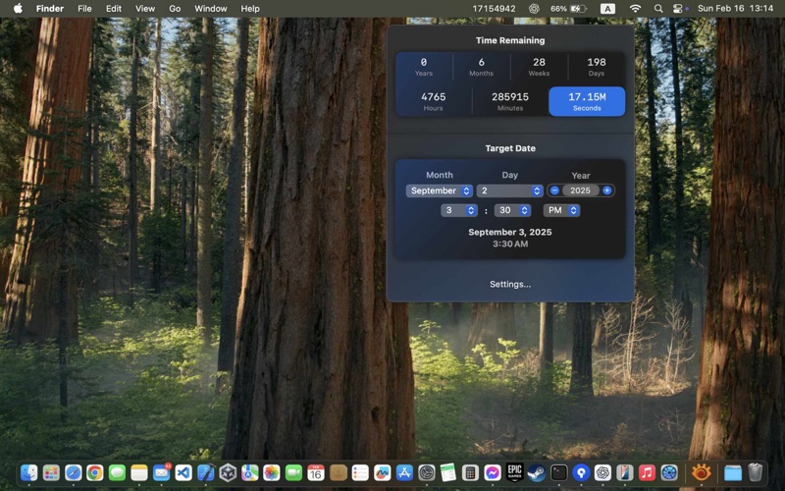
Task: Click the battery status icon at 66%
Action: 568,9
